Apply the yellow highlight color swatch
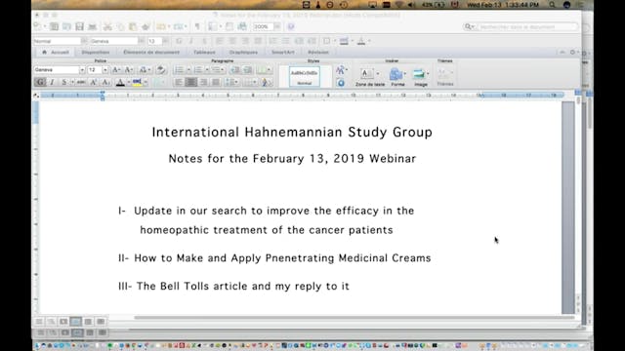The image size is (625, 351). click(137, 82)
